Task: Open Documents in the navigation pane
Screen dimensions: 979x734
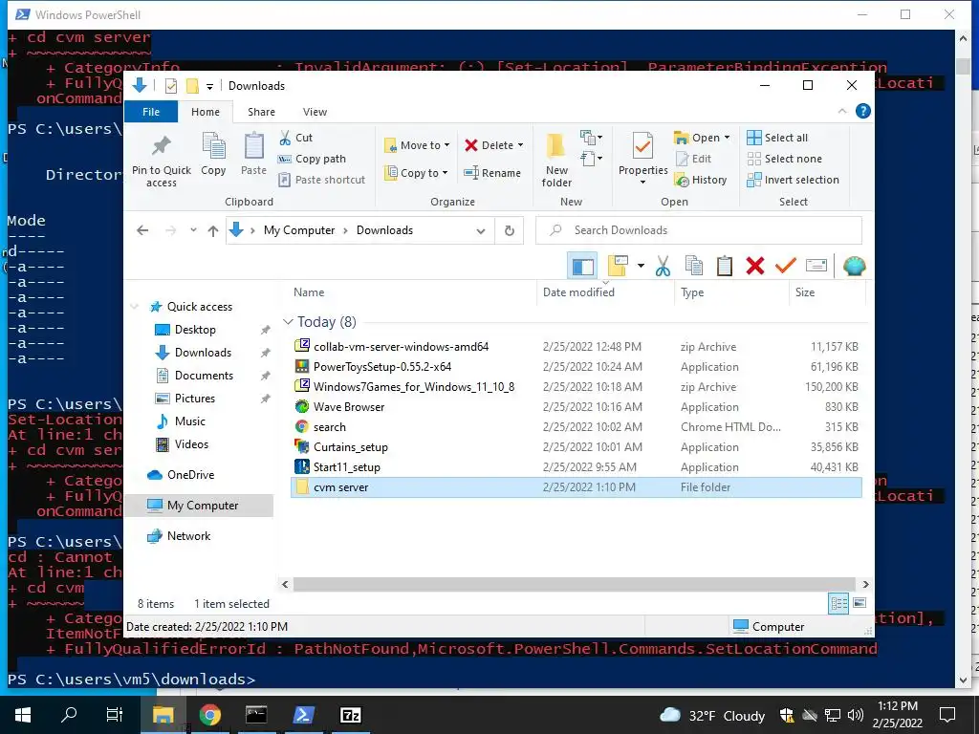Action: click(204, 376)
